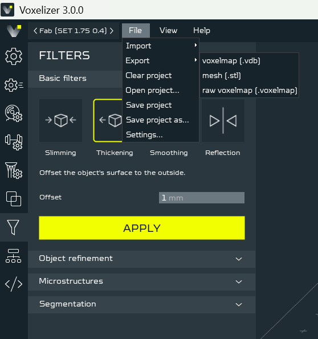Open the File menu
Screen dimensions: 318x339
(136, 31)
